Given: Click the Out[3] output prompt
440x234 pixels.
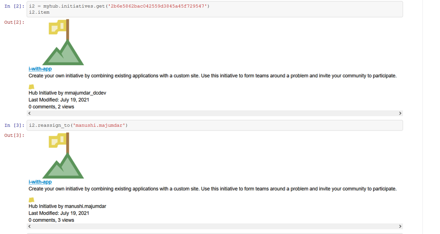Looking at the screenshot, I should point(14,135).
